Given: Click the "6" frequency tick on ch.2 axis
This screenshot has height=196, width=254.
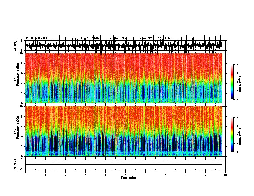Looking at the screenshot, I should coord(22,126).
